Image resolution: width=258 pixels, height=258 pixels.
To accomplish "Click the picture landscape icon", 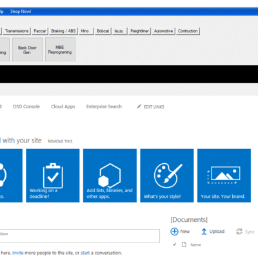I will pyautogui.click(x=224, y=175).
